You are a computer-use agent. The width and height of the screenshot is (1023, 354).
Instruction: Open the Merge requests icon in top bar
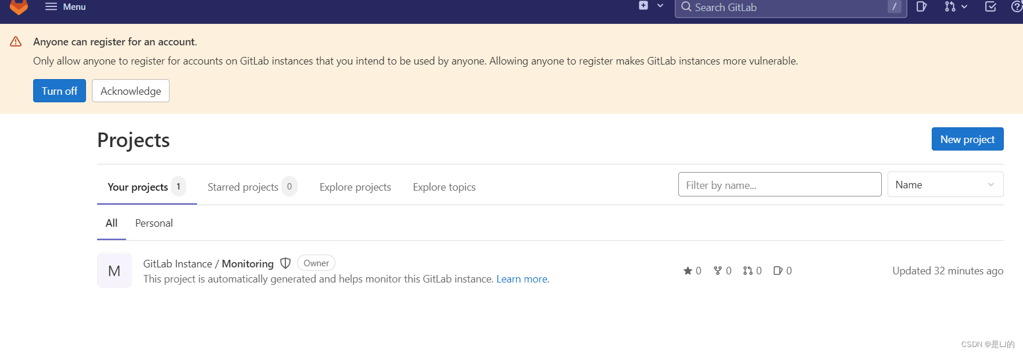click(950, 7)
